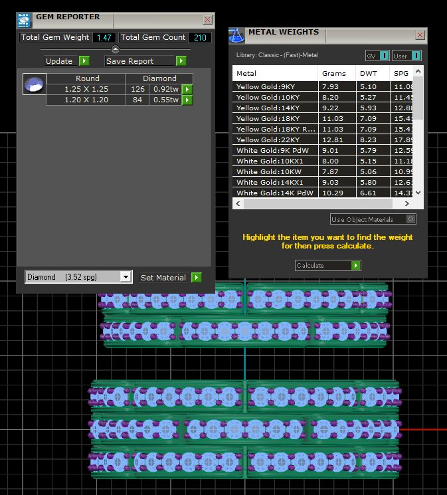Click the 12.81 grams value for 22KY
This screenshot has height=495, width=447.
coord(337,140)
